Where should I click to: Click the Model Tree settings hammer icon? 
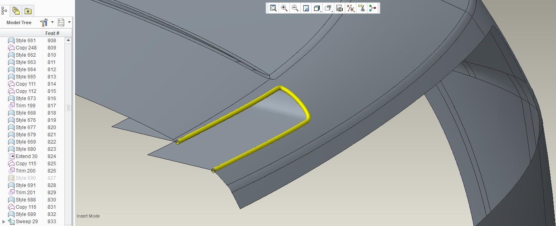click(x=44, y=23)
